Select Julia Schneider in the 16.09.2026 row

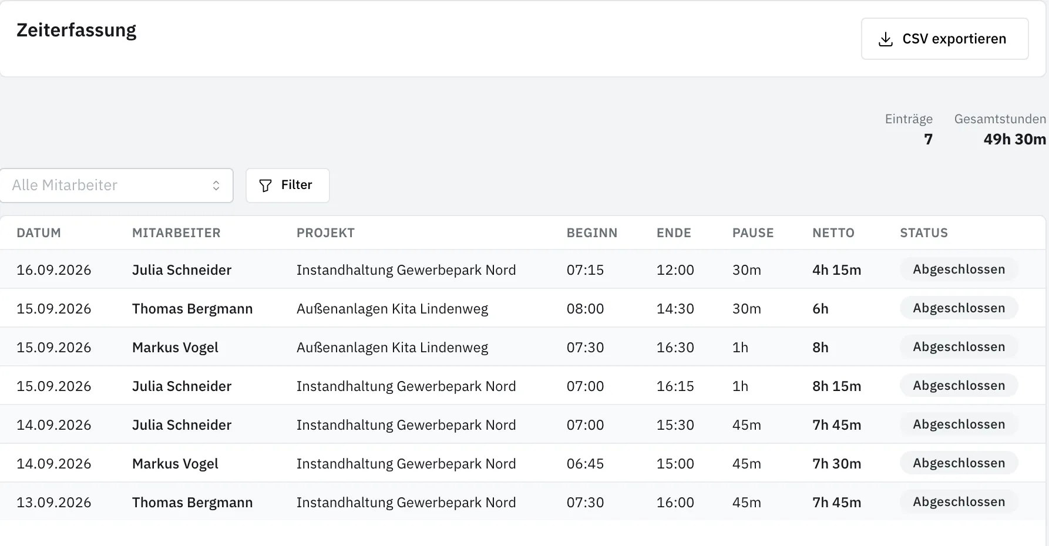(181, 270)
